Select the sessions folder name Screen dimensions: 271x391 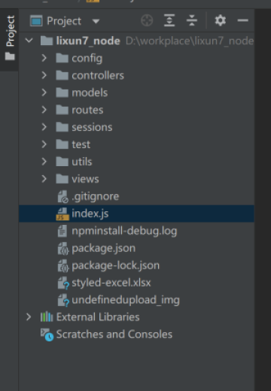[92, 127]
